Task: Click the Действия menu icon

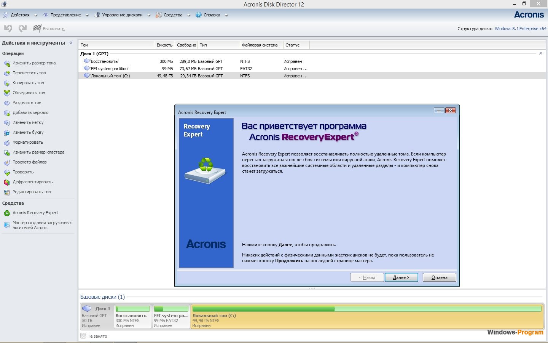Action: point(5,15)
